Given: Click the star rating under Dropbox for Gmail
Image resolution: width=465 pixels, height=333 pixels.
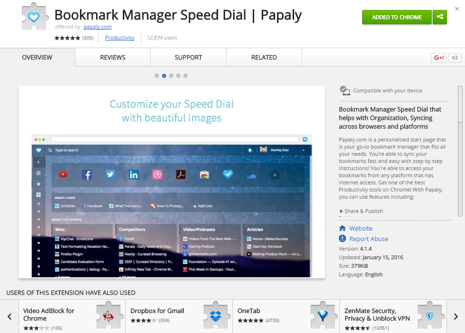Looking at the screenshot, I should 143,321.
